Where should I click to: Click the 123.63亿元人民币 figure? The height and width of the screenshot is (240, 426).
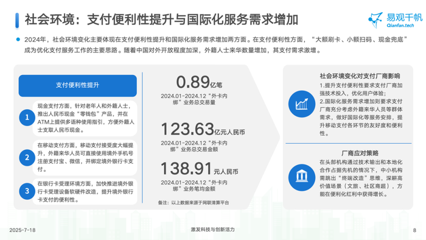(x=203, y=129)
